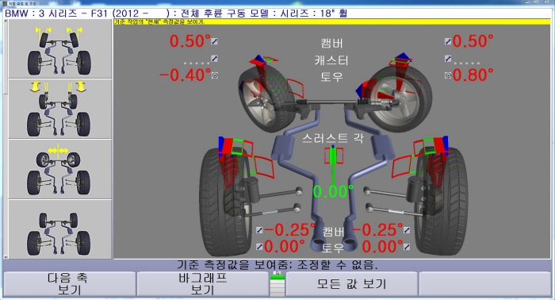Click the right front caster adjustment icon
Viewport: 555px width, 300px height.
click(x=448, y=59)
